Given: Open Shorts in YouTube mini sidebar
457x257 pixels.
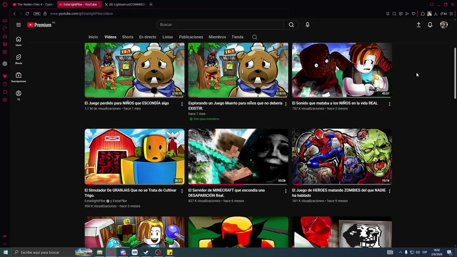Looking at the screenshot, I should [x=19, y=59].
